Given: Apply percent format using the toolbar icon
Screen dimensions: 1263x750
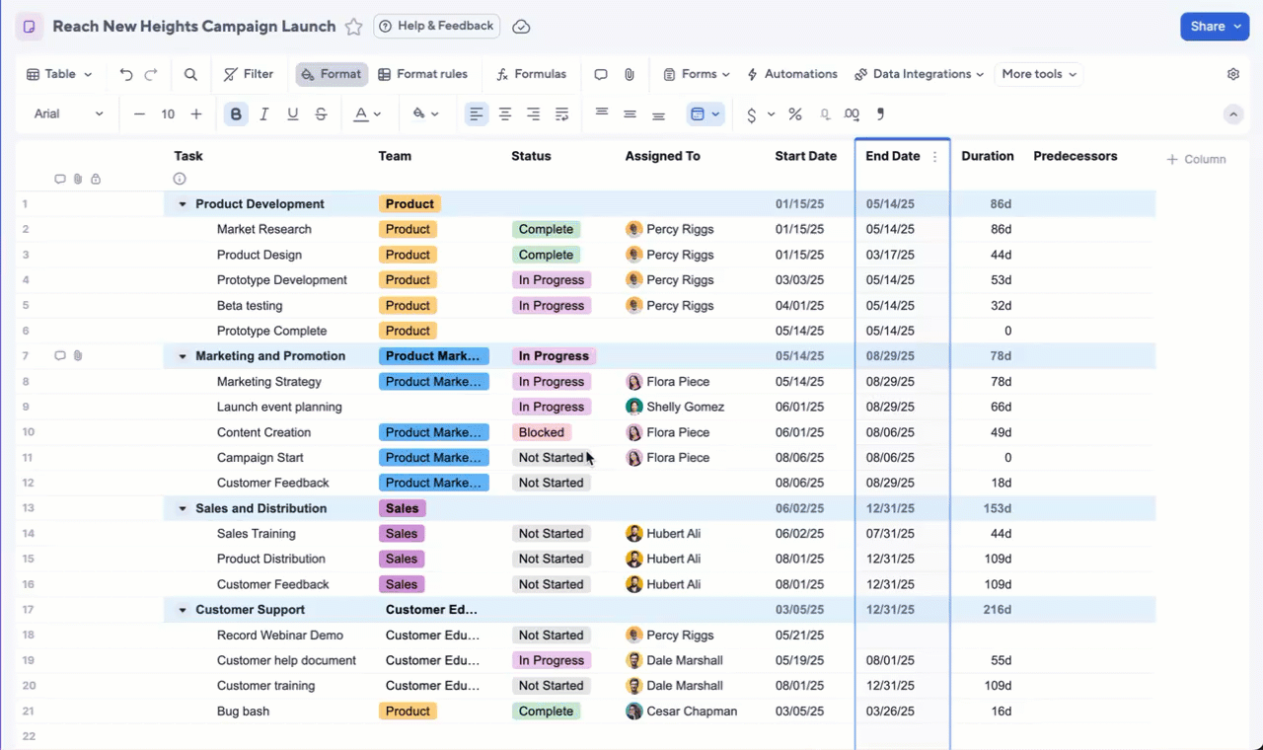Looking at the screenshot, I should coord(795,113).
